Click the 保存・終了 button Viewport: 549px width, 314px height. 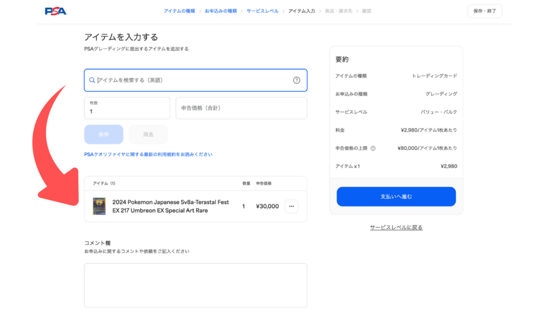(485, 11)
